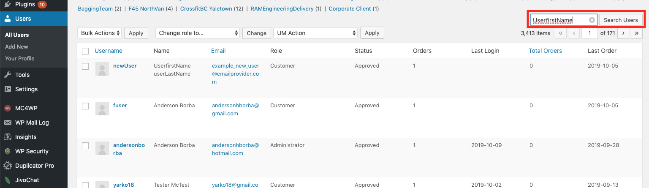This screenshot has width=649, height=188.
Task: Open the Bulk Actions dropdown
Action: click(100, 33)
